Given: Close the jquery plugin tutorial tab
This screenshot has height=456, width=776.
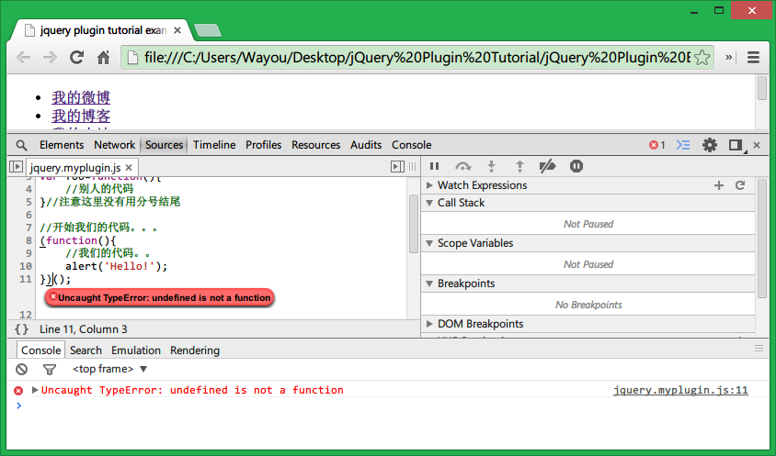Looking at the screenshot, I should pos(177,30).
